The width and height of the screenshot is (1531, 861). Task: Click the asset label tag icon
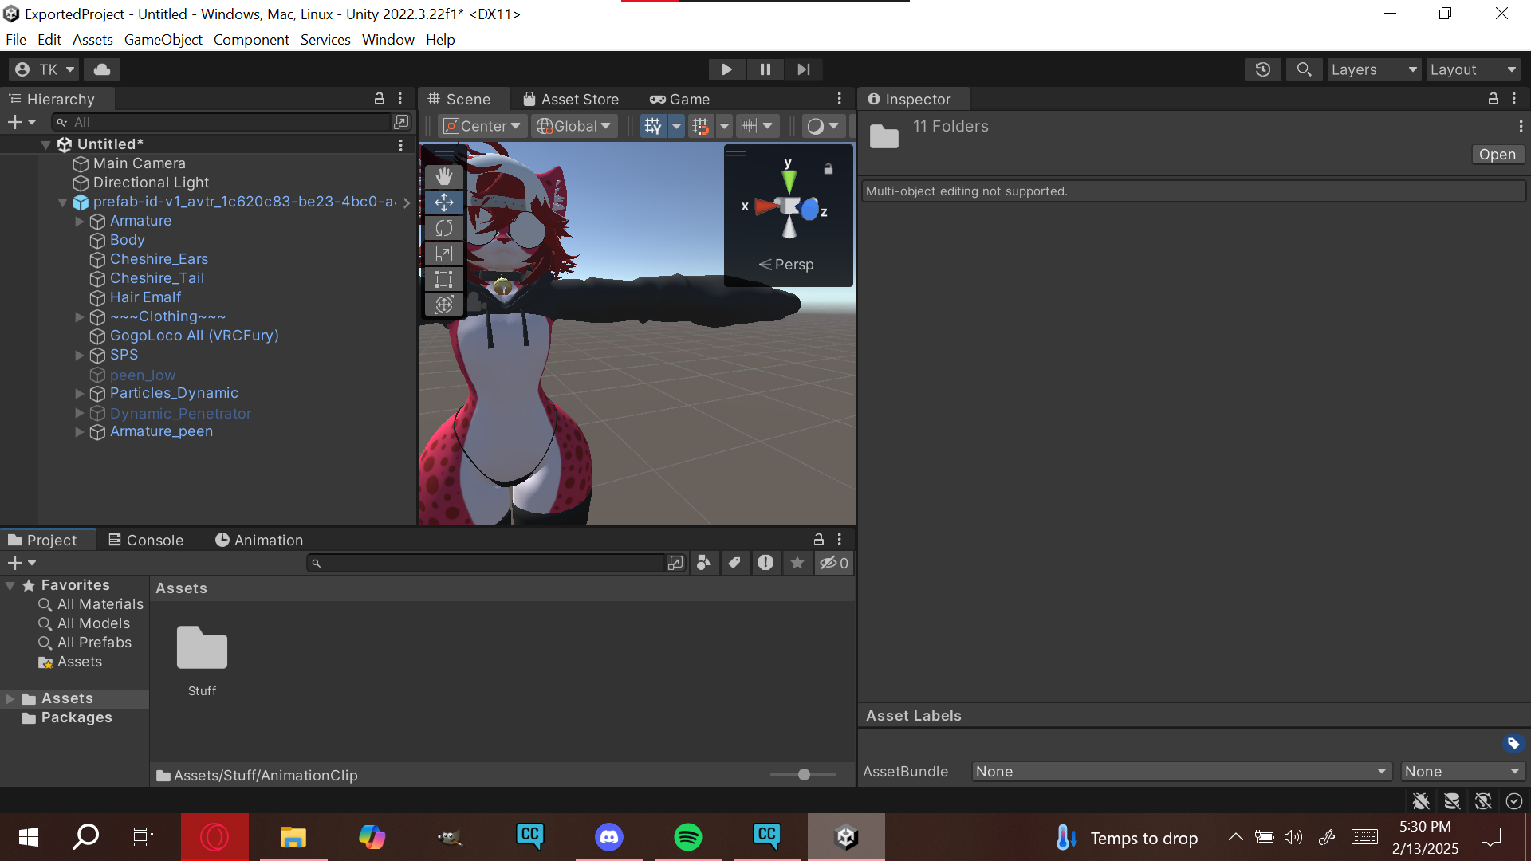(1513, 744)
